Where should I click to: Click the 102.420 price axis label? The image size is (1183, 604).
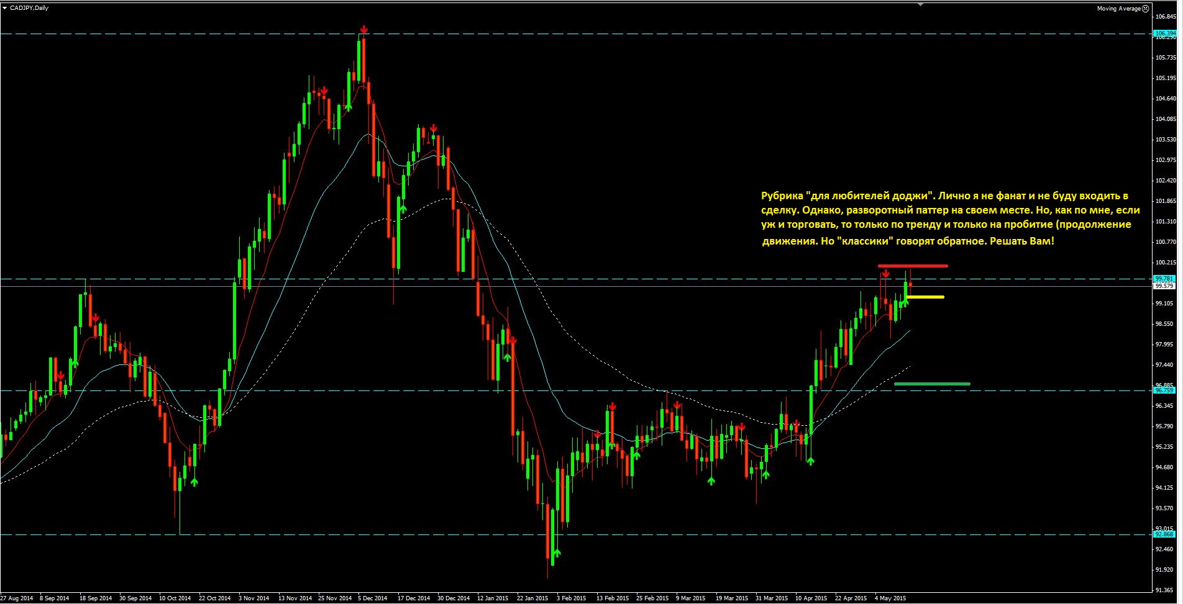coord(1166,181)
